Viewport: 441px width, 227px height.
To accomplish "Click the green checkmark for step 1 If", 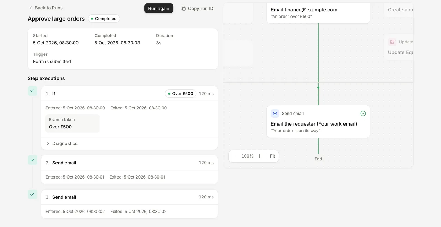I will [32, 91].
